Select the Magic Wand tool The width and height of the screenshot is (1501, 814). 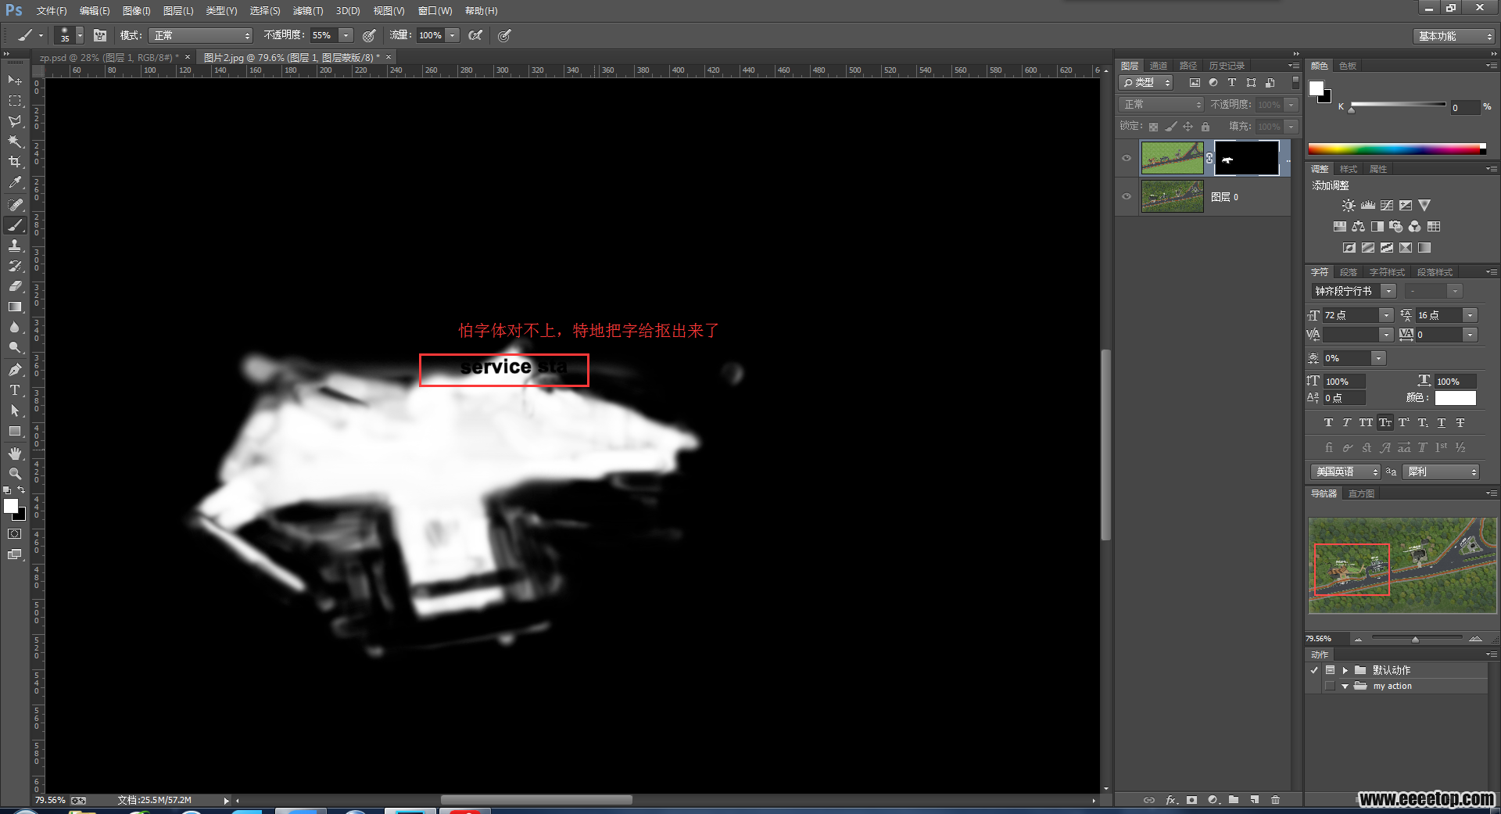point(15,142)
